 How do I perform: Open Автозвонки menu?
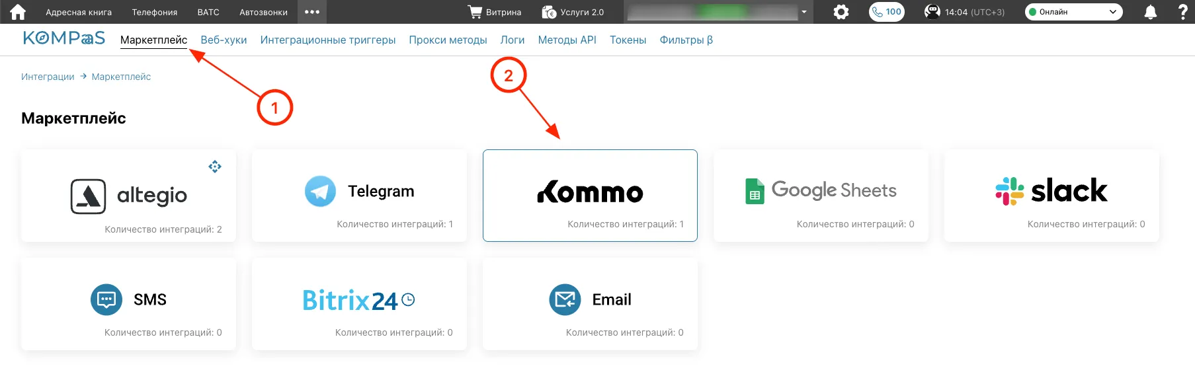(x=263, y=12)
